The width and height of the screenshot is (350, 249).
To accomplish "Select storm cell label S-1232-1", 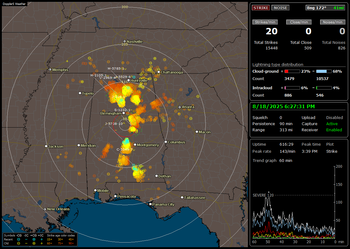I will [x=122, y=110].
